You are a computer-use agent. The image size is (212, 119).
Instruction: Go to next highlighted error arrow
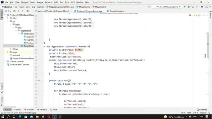[207, 15]
